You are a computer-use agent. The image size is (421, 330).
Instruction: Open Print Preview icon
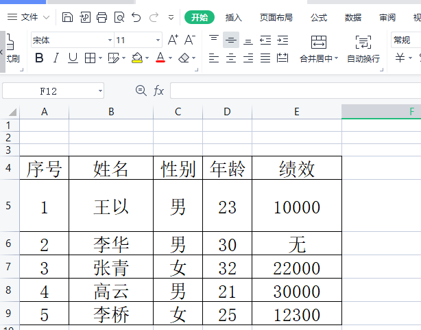[119, 17]
